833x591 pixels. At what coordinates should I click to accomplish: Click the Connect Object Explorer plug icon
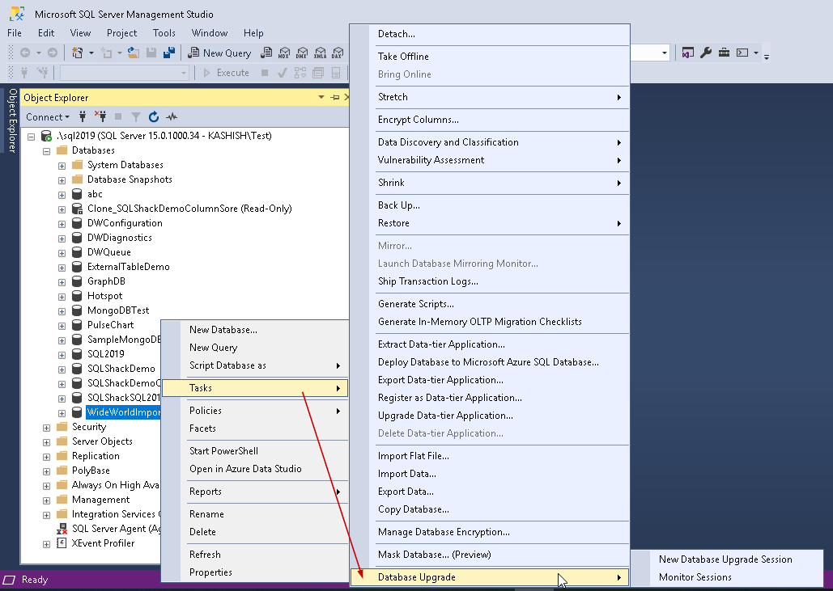[83, 116]
